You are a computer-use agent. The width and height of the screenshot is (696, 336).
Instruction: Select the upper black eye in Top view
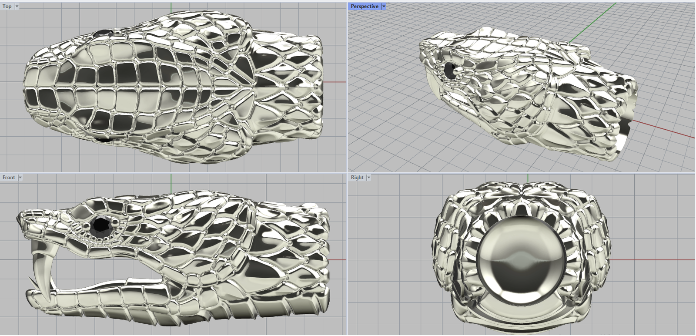coord(103,33)
